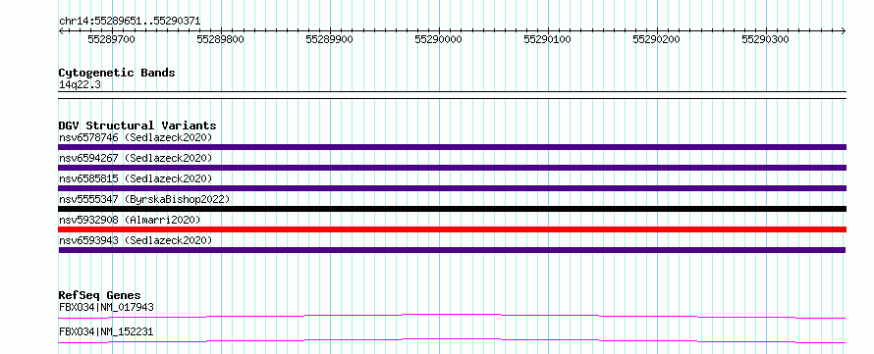Click the 55290200 ruler position label
The height and width of the screenshot is (354, 874).
(x=657, y=40)
